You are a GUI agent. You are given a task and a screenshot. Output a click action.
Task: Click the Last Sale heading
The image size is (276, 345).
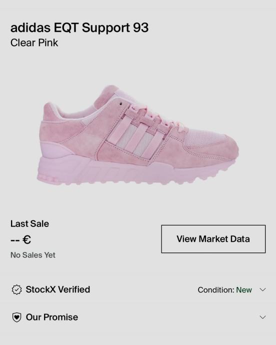pyautogui.click(x=29, y=224)
